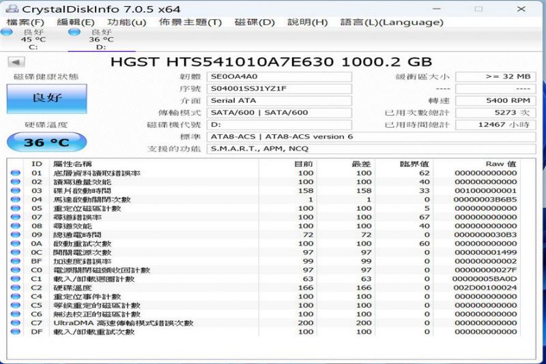Click raw value 001000000001
This screenshot has height=364, width=546.
pyautogui.click(x=485, y=190)
